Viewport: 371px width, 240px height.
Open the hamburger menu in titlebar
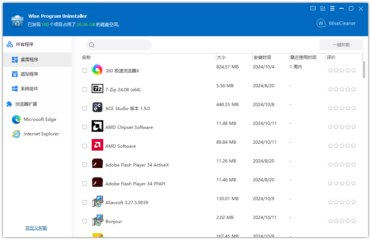click(332, 8)
